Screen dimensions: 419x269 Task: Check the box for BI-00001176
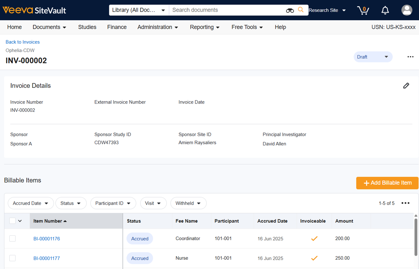pyautogui.click(x=12, y=238)
